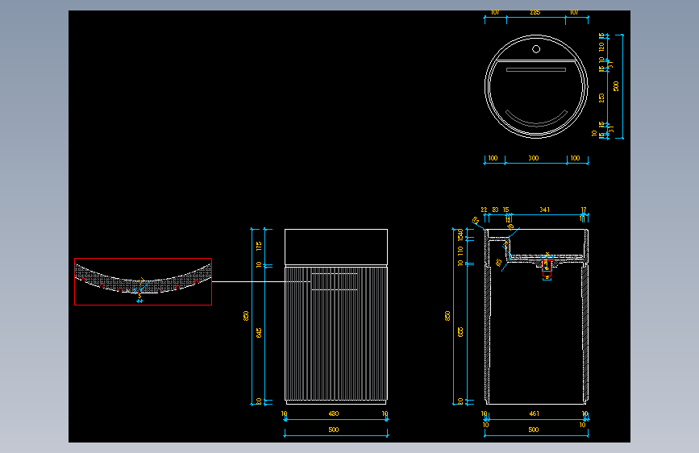
Task: Click the fluted cabinet body in front elevation
Action: tap(336, 334)
